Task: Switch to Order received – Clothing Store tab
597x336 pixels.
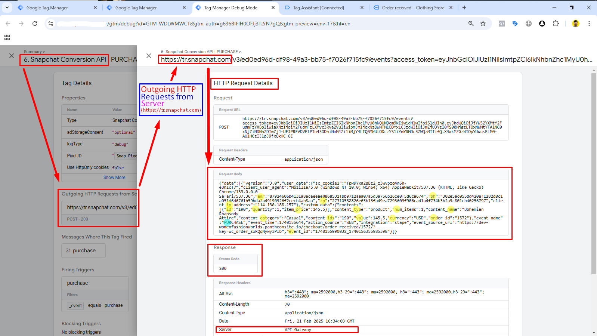Action: [413, 7]
